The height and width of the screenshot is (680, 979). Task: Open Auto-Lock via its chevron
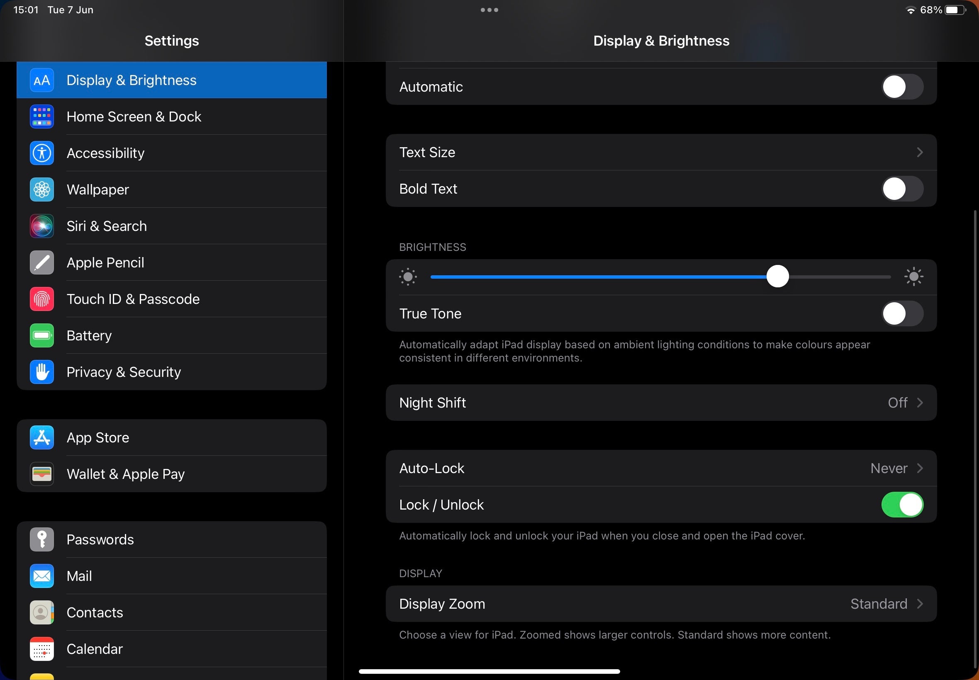(x=920, y=468)
